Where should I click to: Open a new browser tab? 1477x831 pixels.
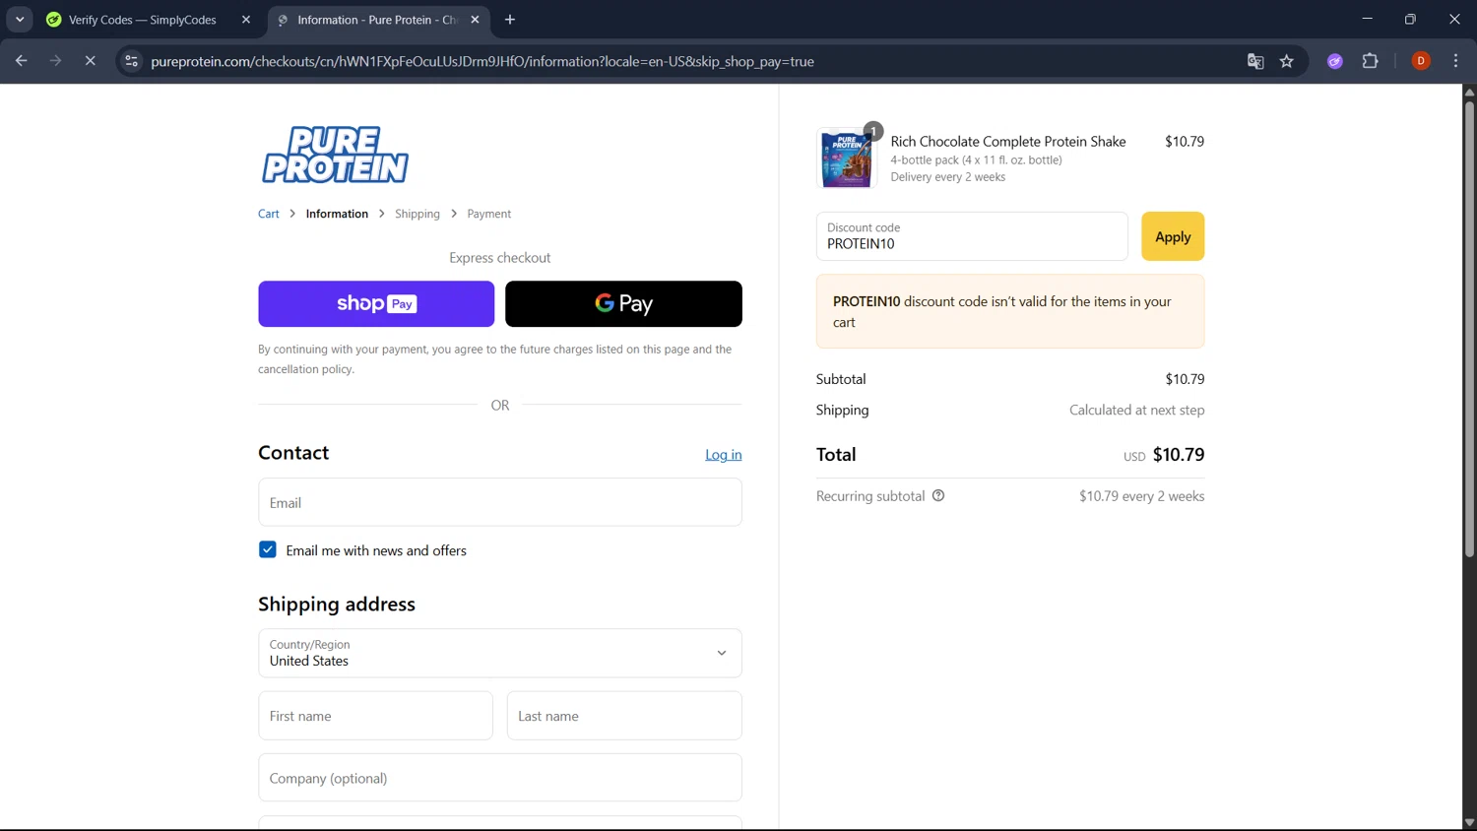tap(510, 20)
